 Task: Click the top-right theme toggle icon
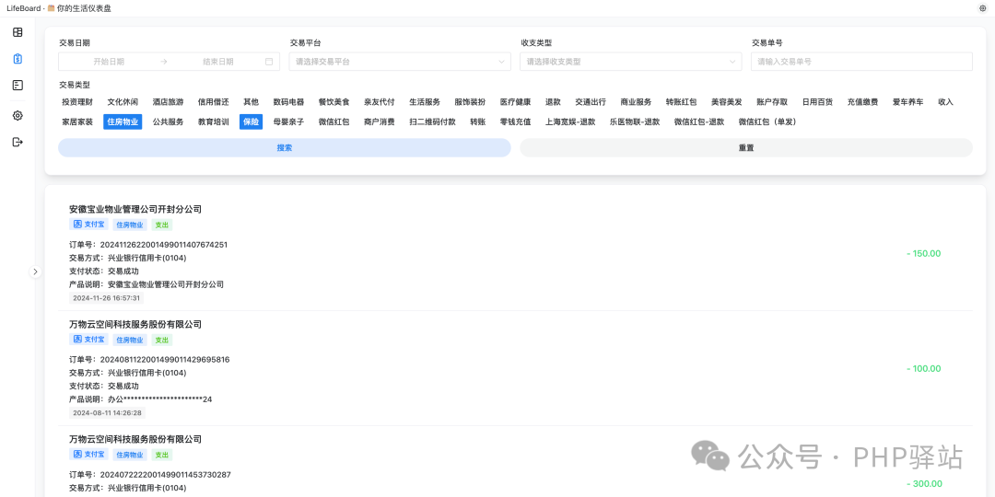pos(982,8)
